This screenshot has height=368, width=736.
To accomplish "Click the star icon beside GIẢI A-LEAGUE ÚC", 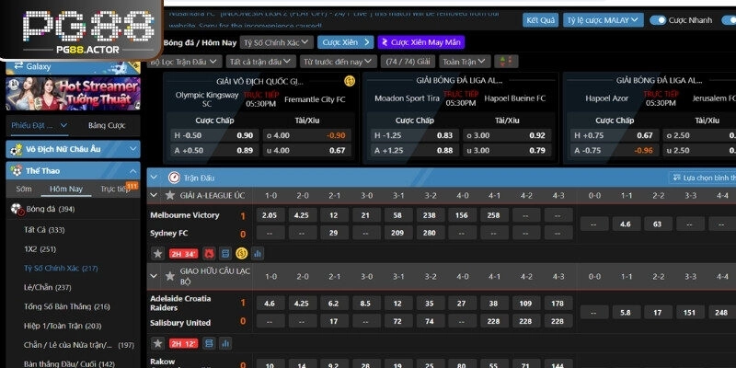I will (168, 196).
